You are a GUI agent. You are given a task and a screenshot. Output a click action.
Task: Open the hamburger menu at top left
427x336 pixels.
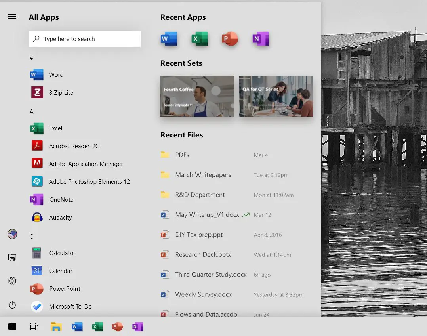point(12,17)
